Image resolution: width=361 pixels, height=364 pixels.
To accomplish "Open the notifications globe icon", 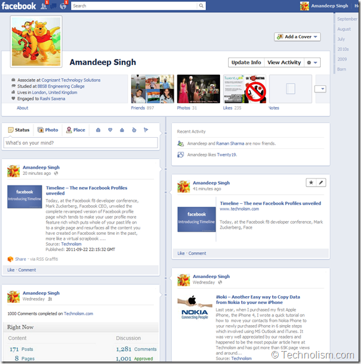I will tap(63, 6).
